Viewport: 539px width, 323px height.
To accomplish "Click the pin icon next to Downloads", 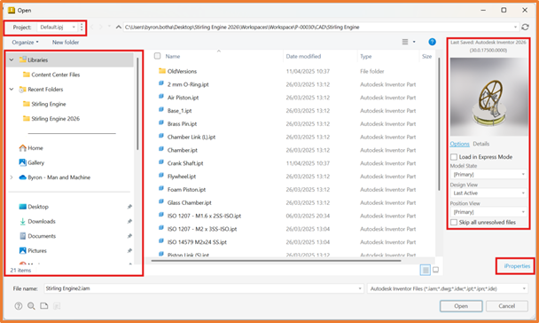I will pos(129,222).
